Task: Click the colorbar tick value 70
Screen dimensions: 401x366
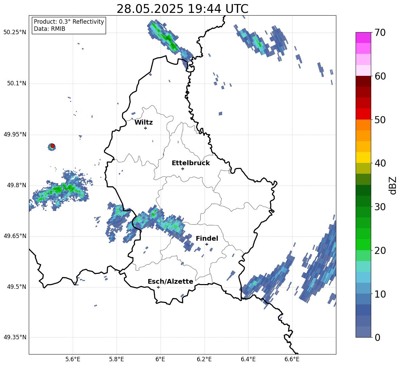Action: 380,33
